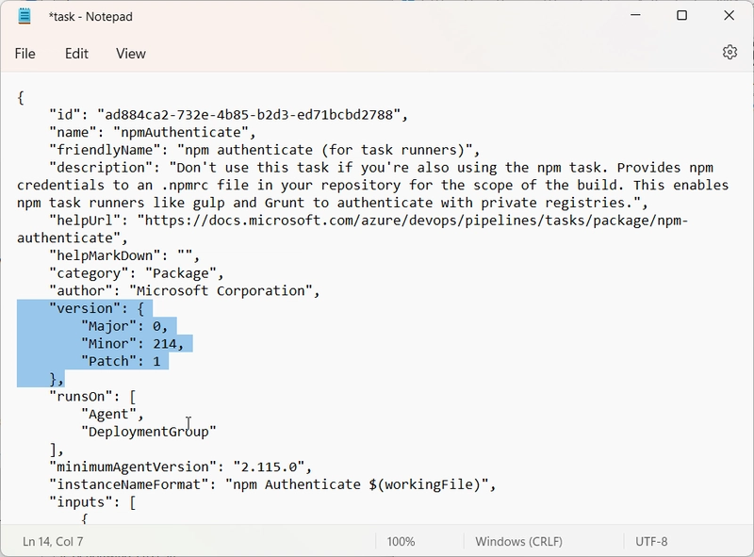The width and height of the screenshot is (754, 557).
Task: Open the File menu
Action: tap(25, 54)
